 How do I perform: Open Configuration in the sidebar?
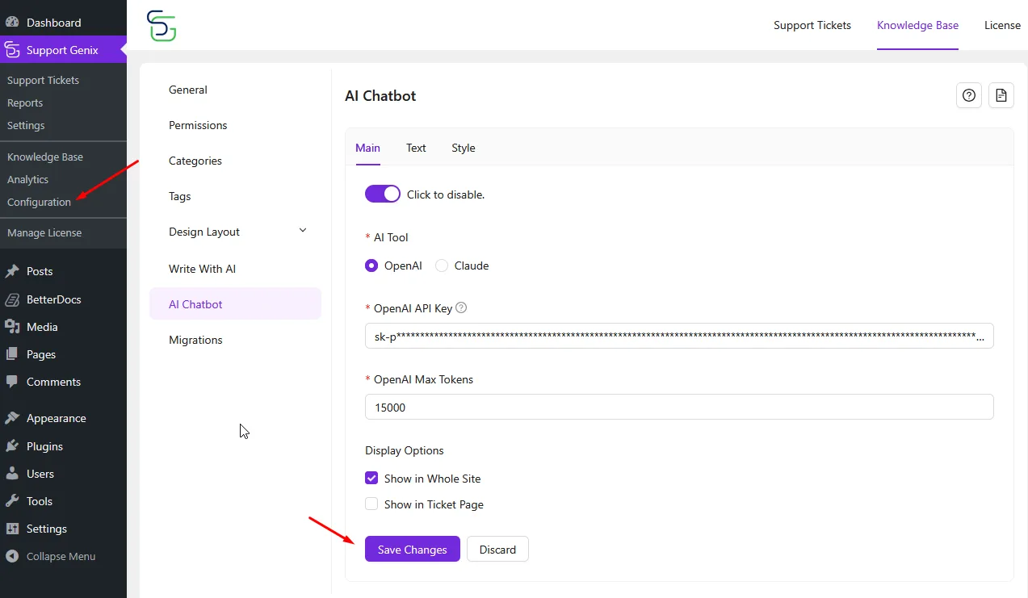pos(39,202)
